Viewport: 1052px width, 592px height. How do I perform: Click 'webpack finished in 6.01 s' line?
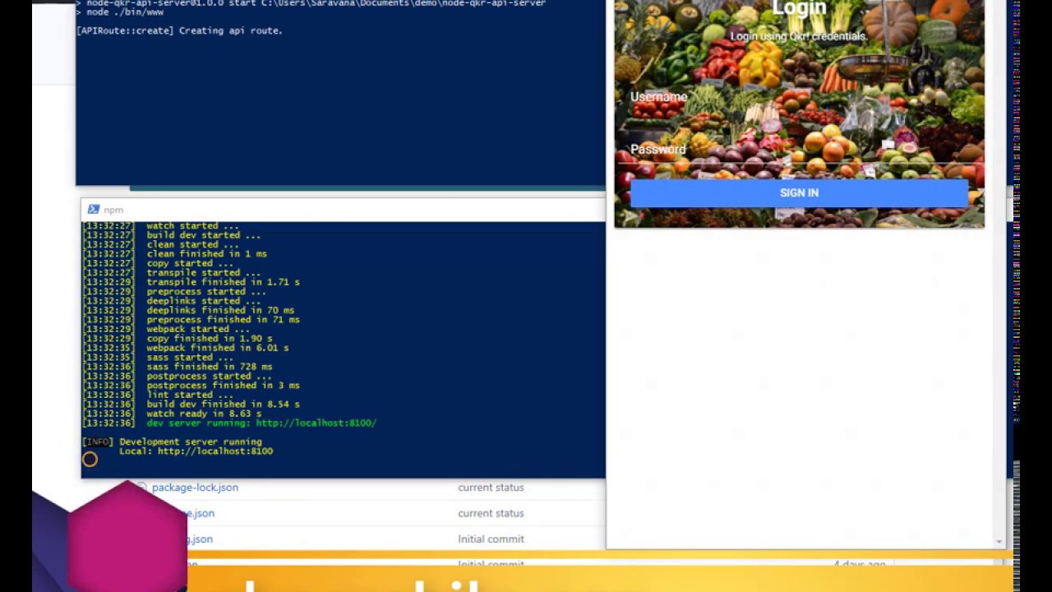218,348
